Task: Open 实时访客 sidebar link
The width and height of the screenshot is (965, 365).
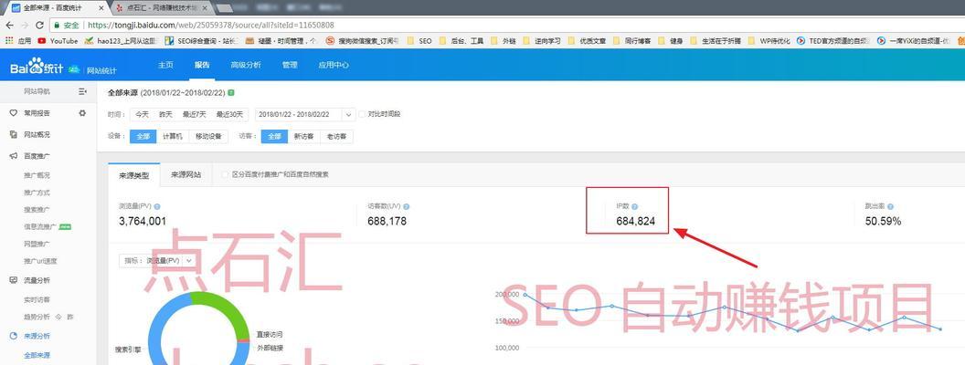Action: [37, 300]
